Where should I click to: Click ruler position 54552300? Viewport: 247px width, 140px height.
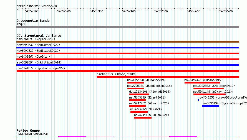pos(96,11)
